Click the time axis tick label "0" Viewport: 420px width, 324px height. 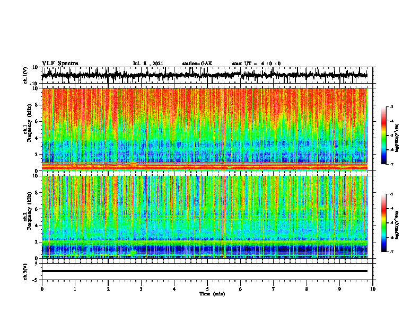coord(42,289)
